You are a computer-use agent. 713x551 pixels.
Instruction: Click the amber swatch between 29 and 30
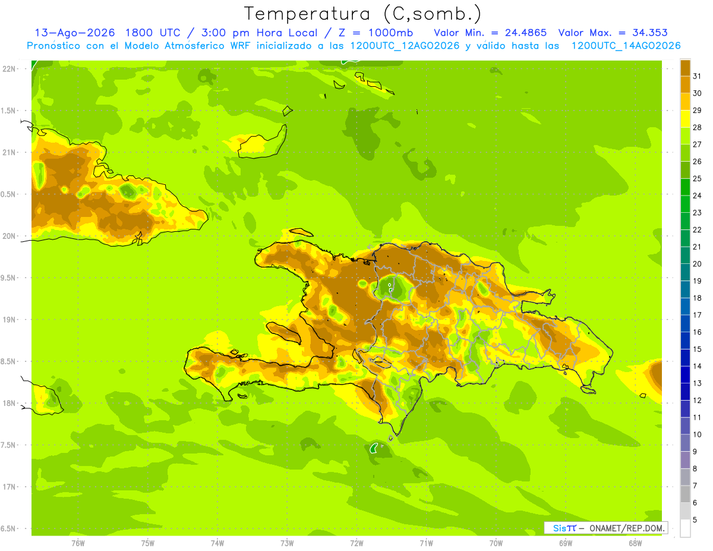point(685,102)
